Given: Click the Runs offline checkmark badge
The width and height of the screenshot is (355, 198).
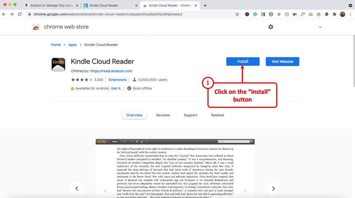Looking at the screenshot, I should point(129,89).
